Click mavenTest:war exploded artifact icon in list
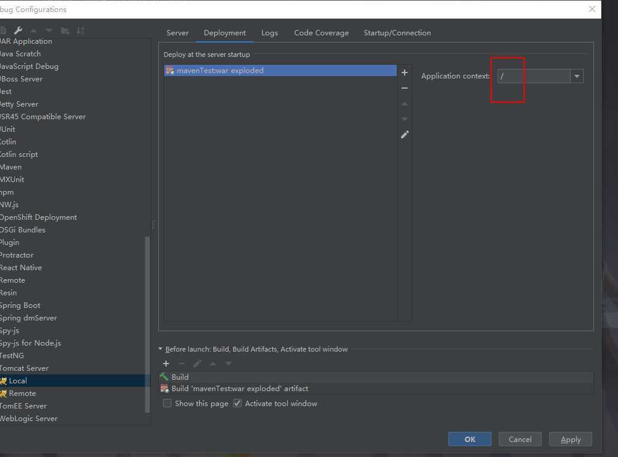 170,71
